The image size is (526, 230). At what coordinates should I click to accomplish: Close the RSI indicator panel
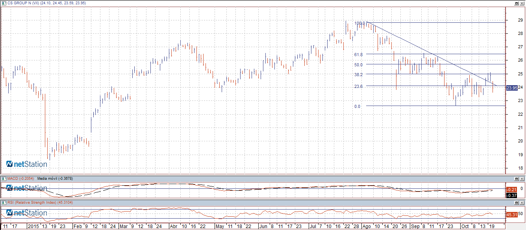pyautogui.click(x=522, y=203)
